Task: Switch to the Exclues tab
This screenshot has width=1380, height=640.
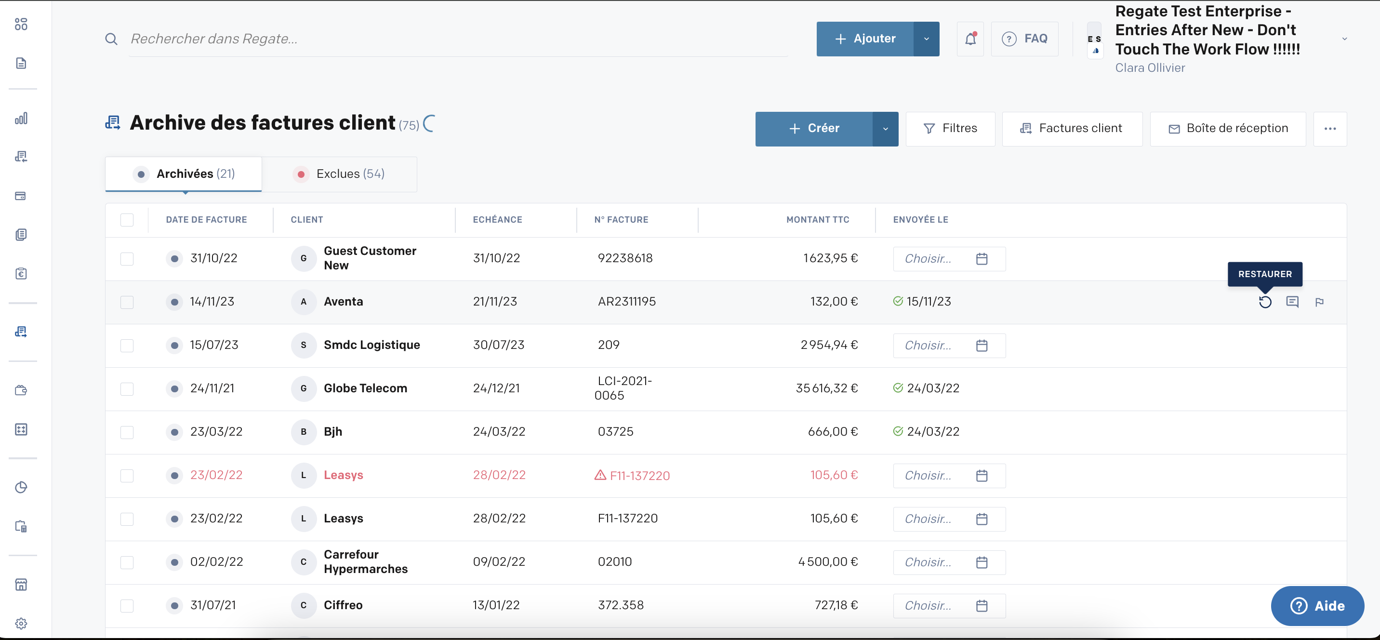Action: click(340, 174)
